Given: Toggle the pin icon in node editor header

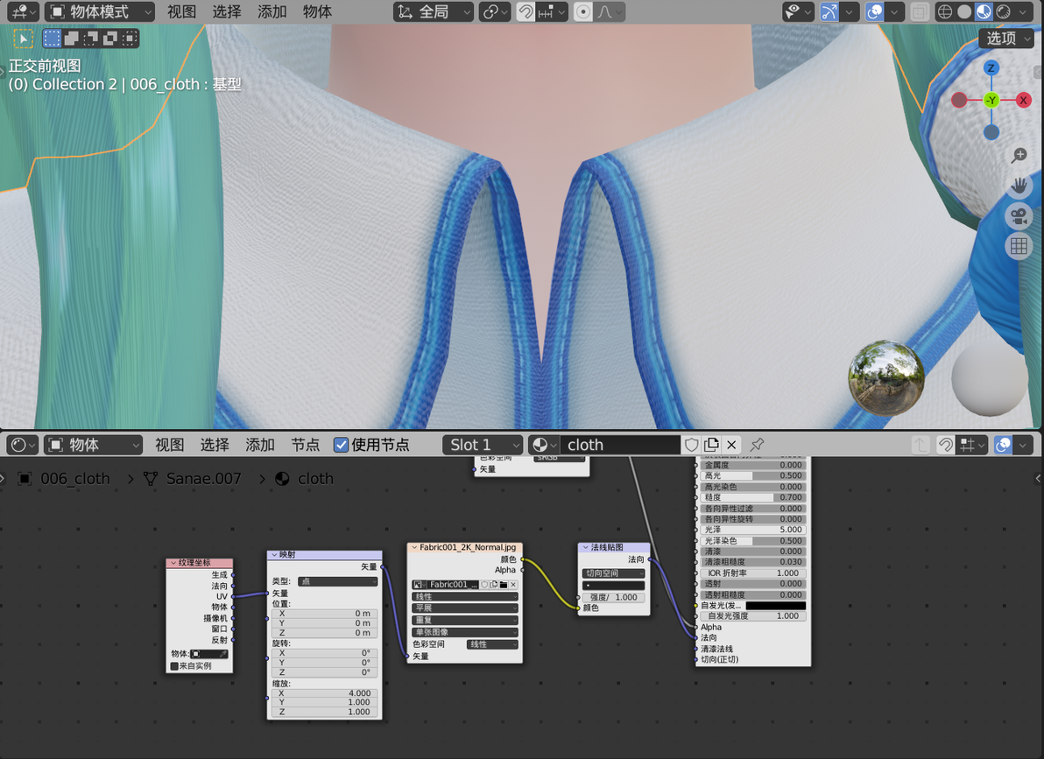Looking at the screenshot, I should [x=757, y=445].
